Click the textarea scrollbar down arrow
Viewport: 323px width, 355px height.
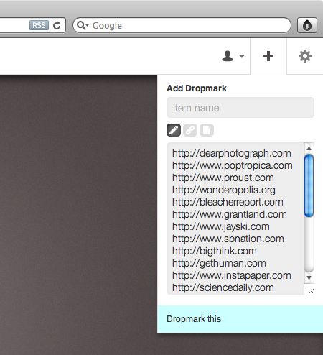click(309, 278)
